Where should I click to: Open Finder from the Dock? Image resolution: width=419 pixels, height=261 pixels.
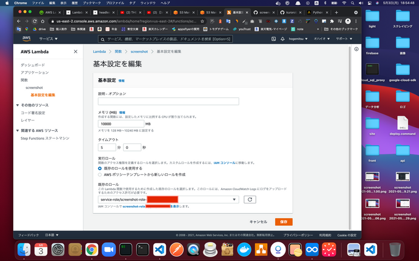pyautogui.click(x=24, y=250)
